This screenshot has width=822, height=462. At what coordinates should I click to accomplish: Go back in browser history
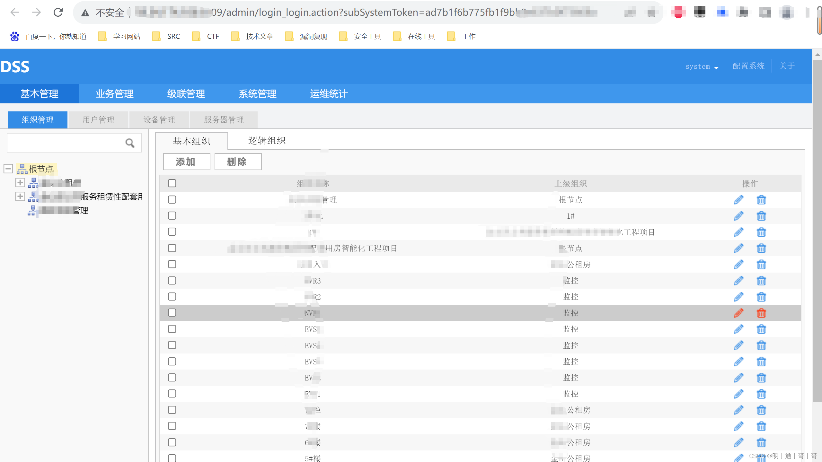tap(15, 12)
